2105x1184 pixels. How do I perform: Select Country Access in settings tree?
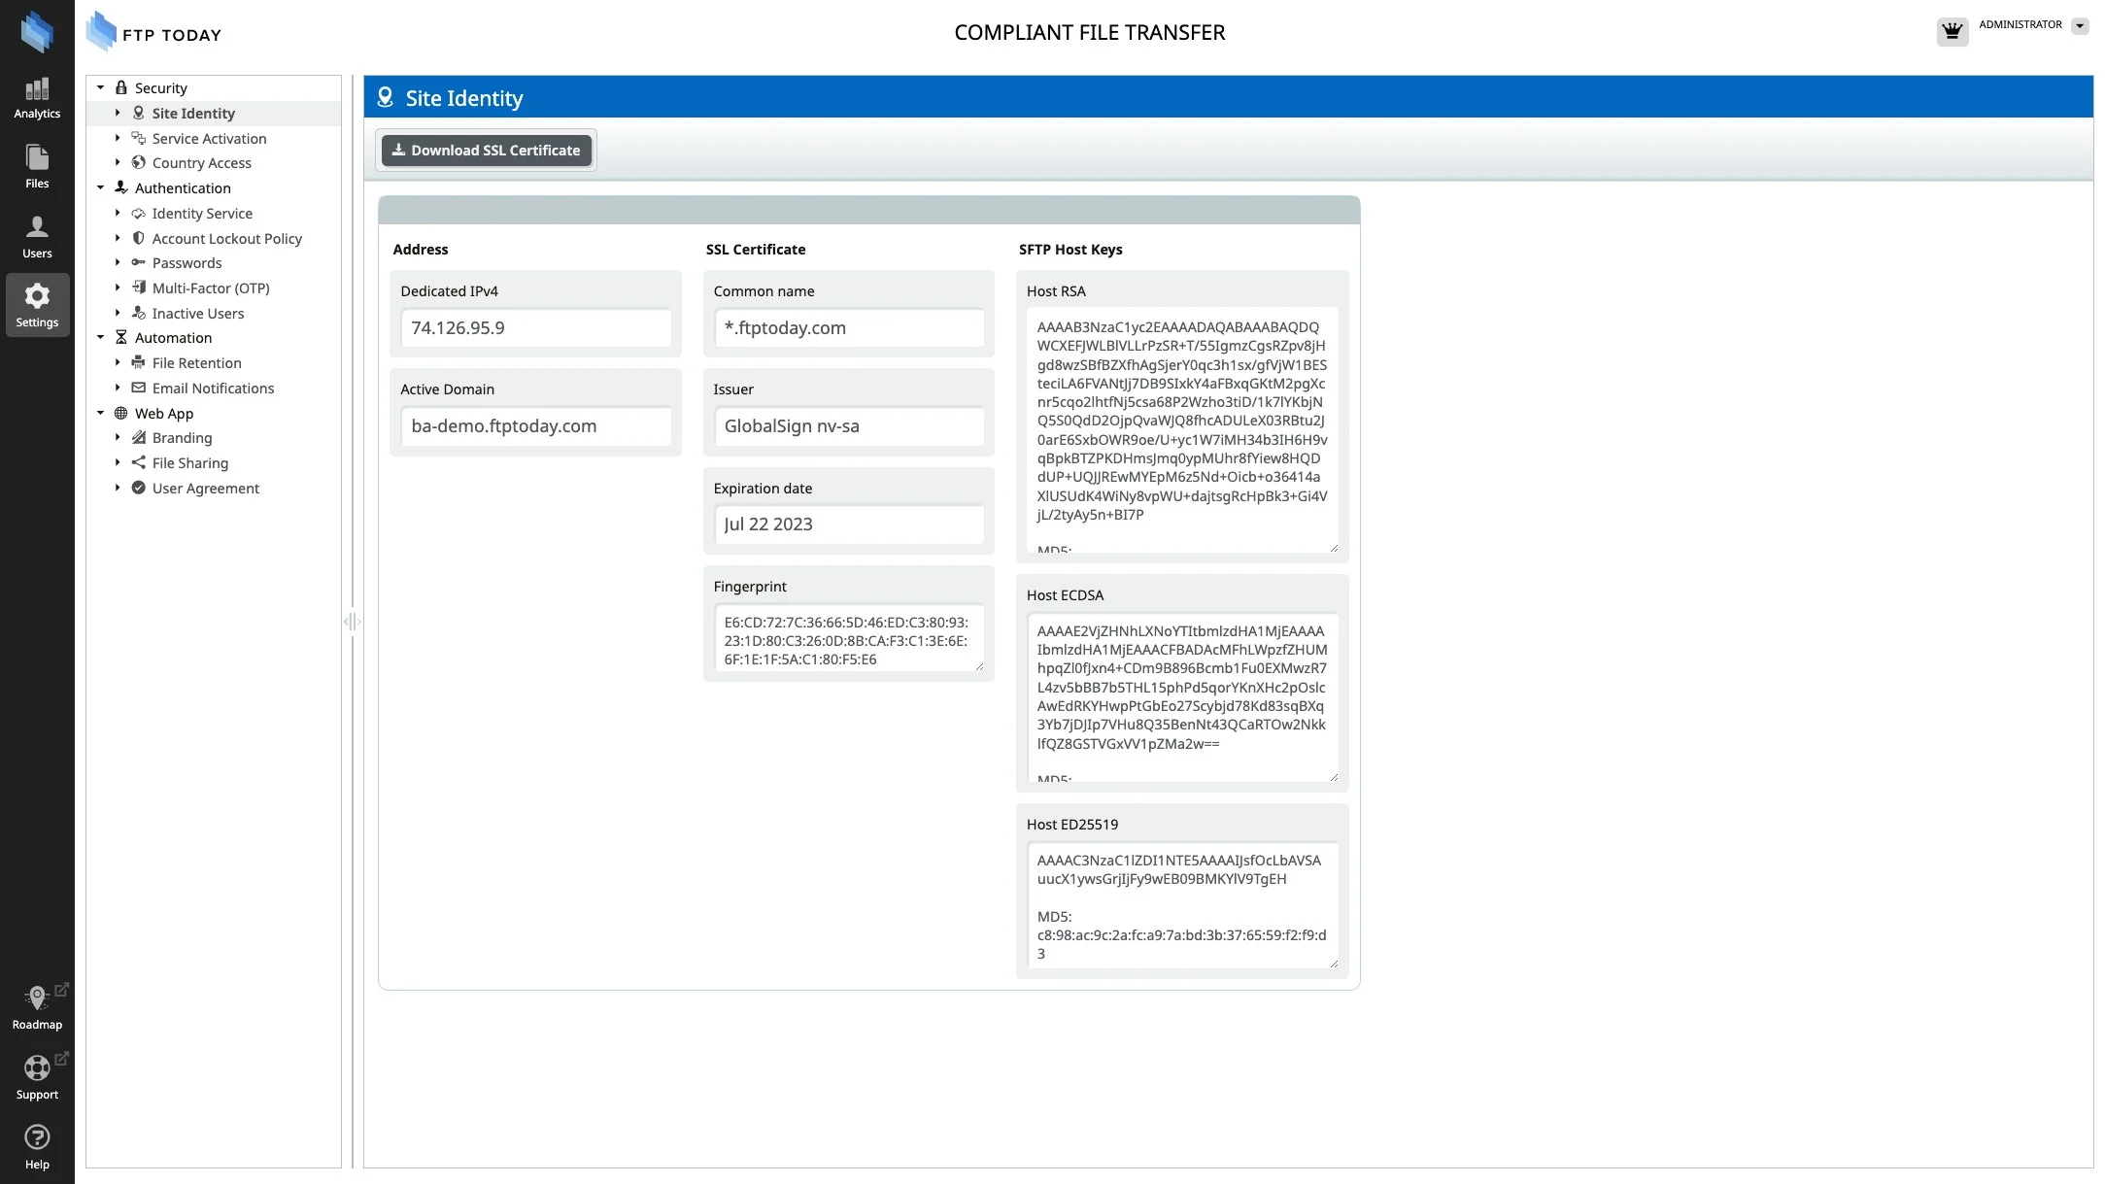click(x=201, y=163)
